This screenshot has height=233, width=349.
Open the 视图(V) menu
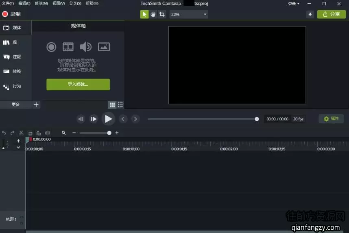(x=59, y=3)
